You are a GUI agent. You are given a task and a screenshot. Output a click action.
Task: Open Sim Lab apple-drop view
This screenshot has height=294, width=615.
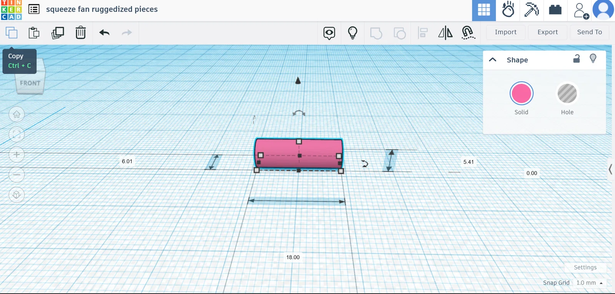pos(508,10)
